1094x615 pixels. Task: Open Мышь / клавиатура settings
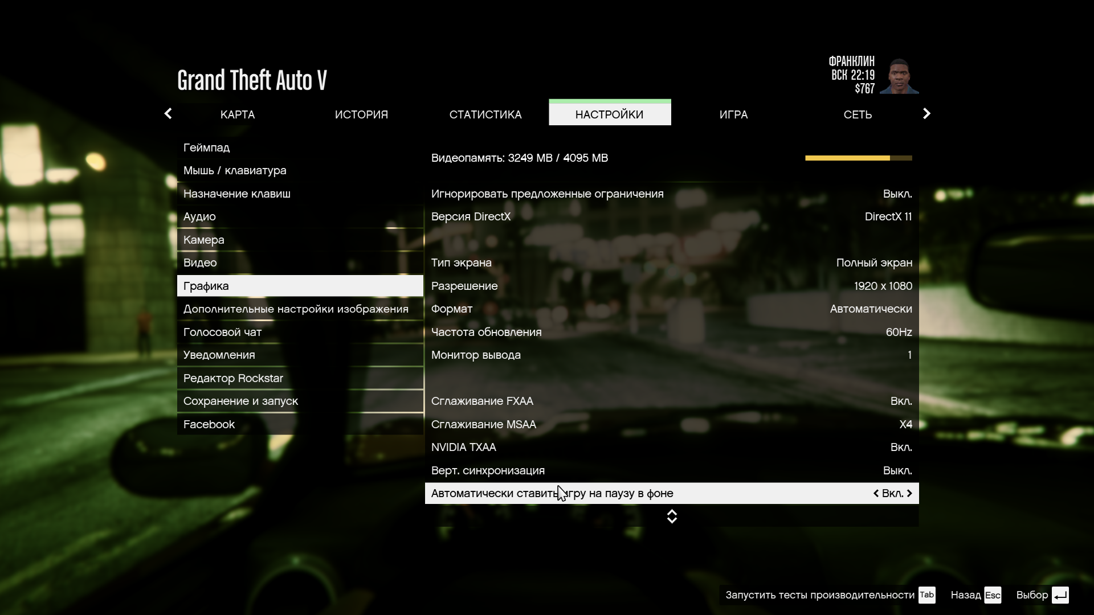pyautogui.click(x=300, y=170)
